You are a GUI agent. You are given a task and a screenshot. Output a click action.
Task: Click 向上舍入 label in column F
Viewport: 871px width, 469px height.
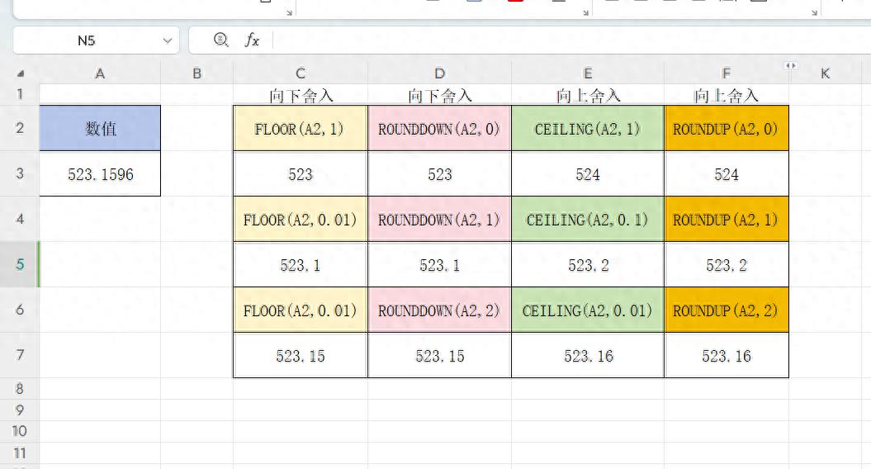726,96
